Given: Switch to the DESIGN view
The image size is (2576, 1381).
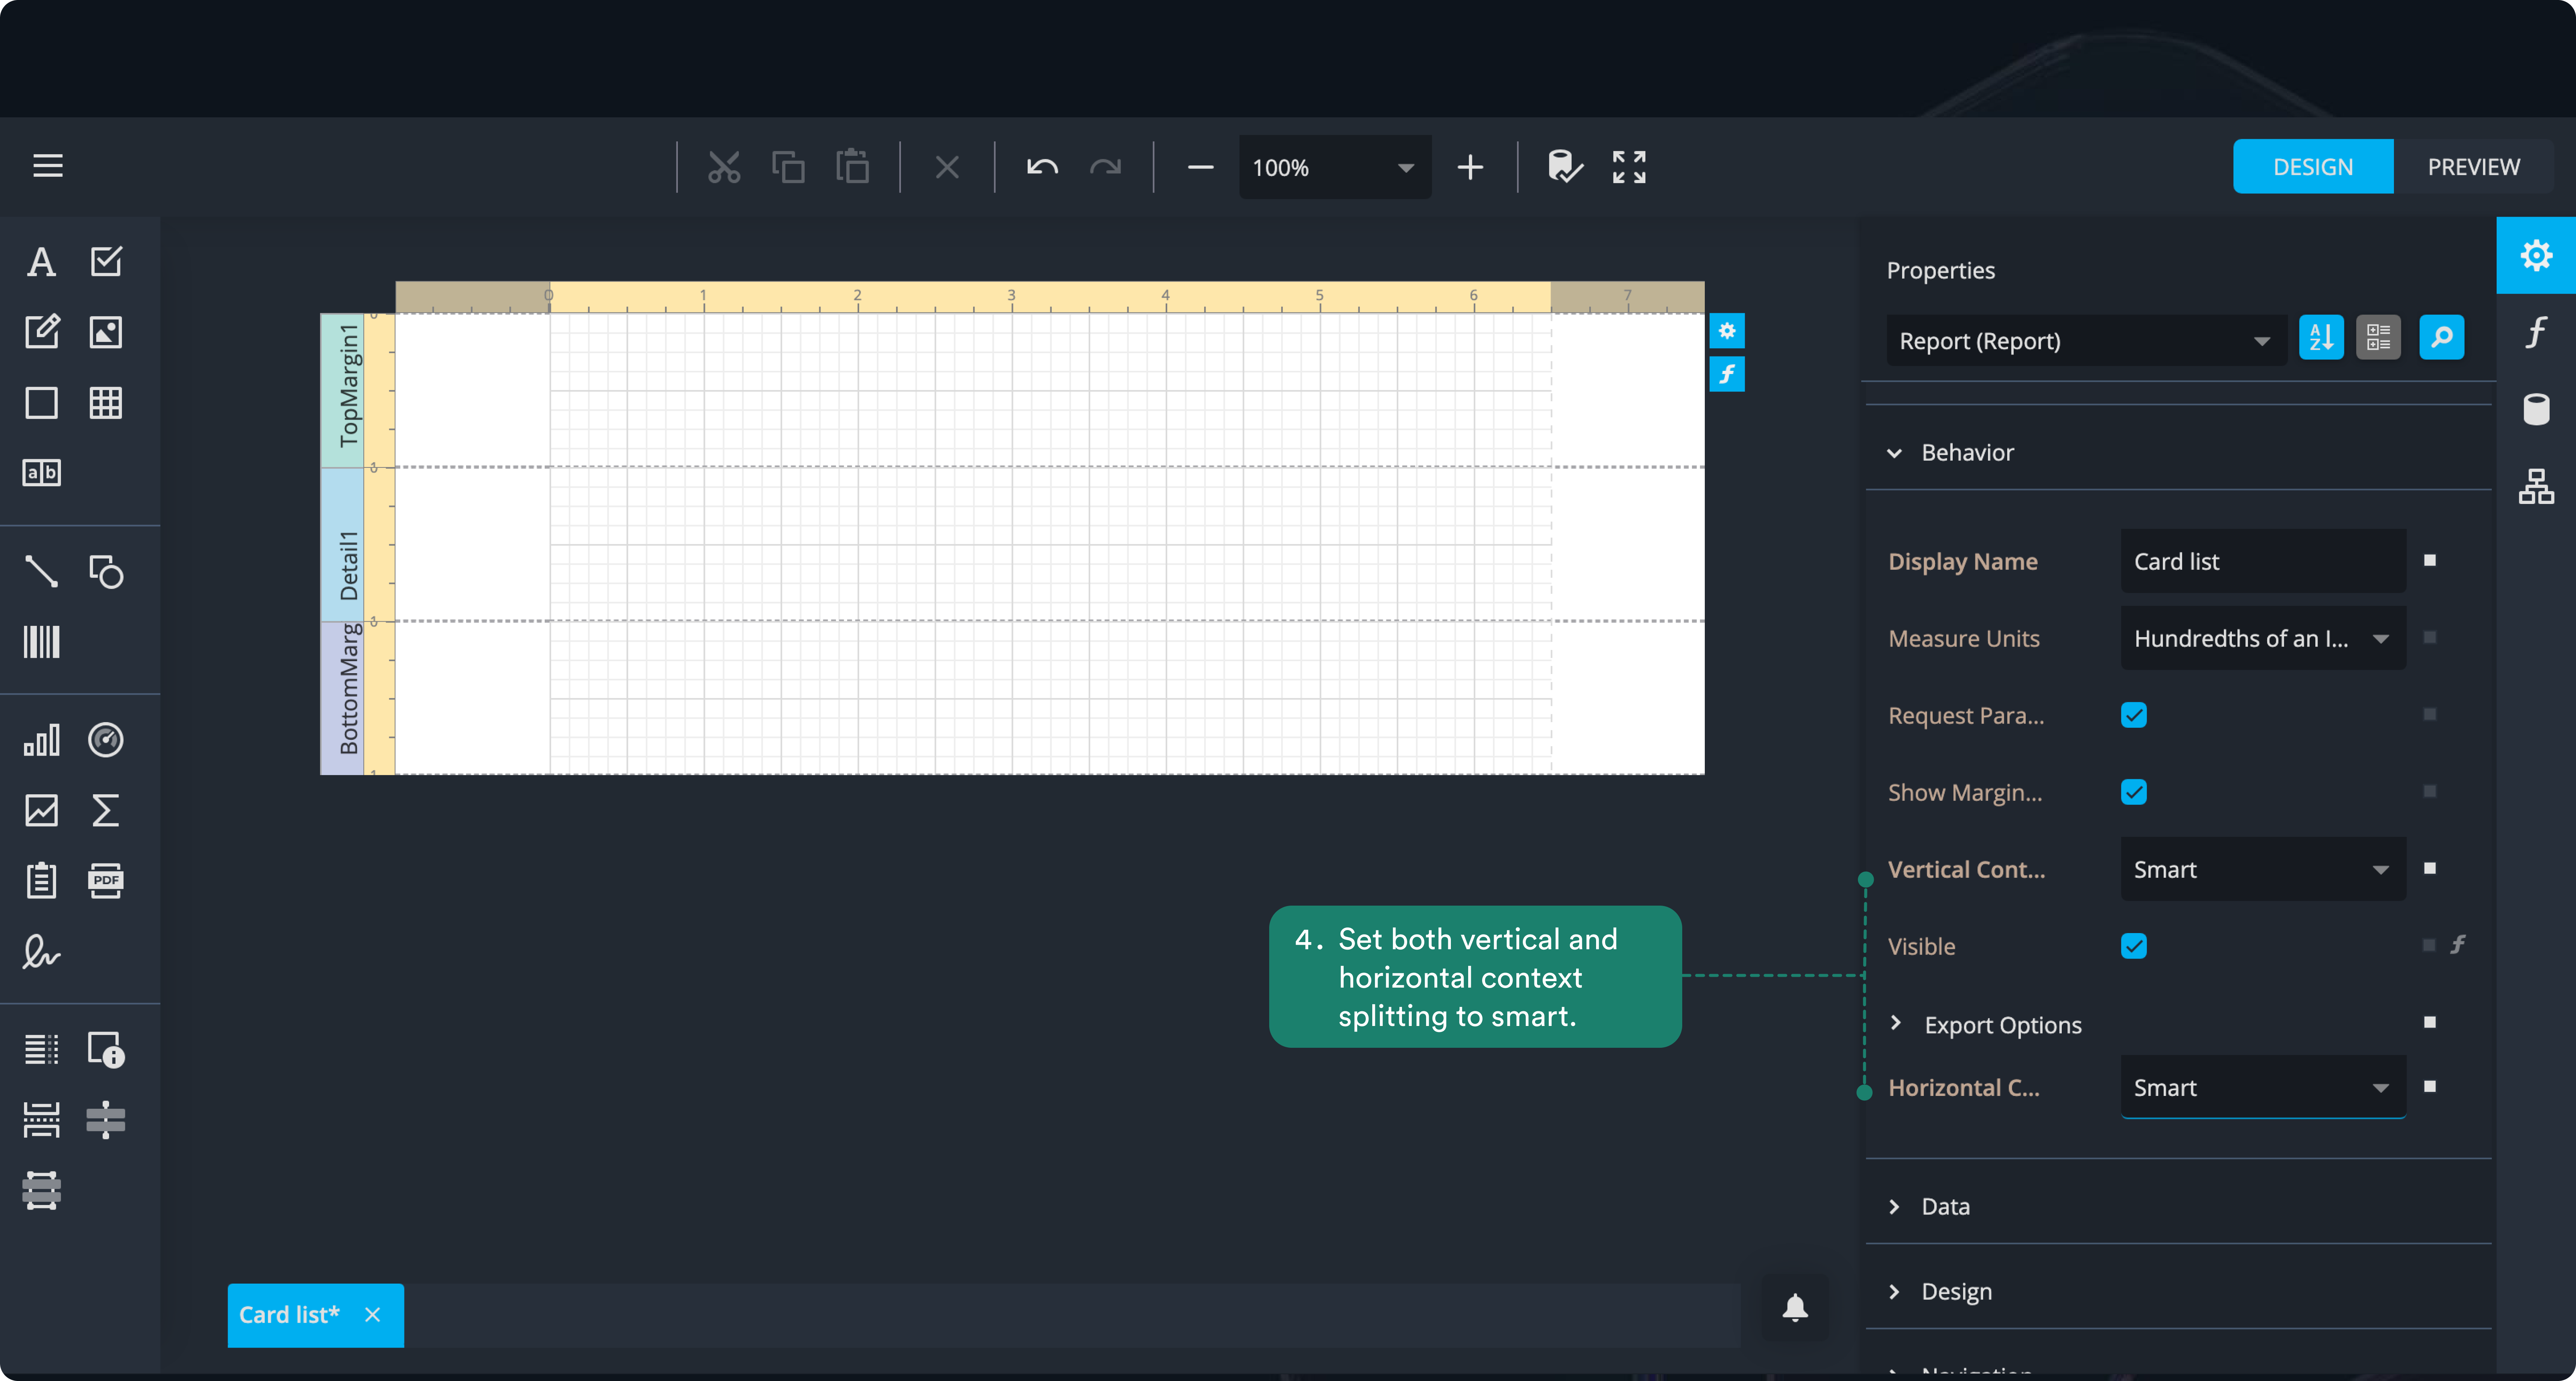Looking at the screenshot, I should click(x=2313, y=167).
